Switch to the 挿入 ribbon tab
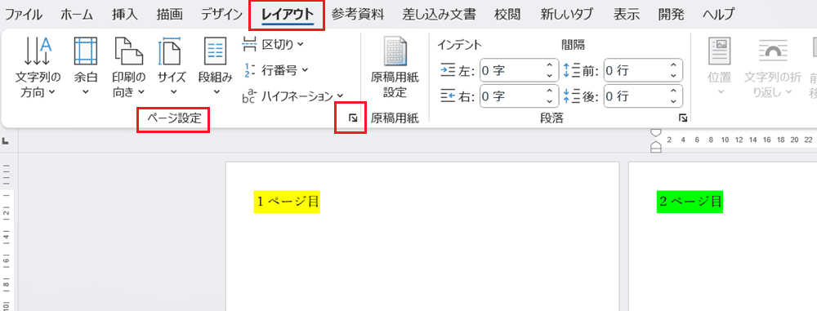 tap(125, 15)
